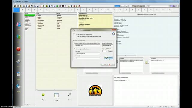
Task: Select the M alphabet tab
Action: coord(90,10)
